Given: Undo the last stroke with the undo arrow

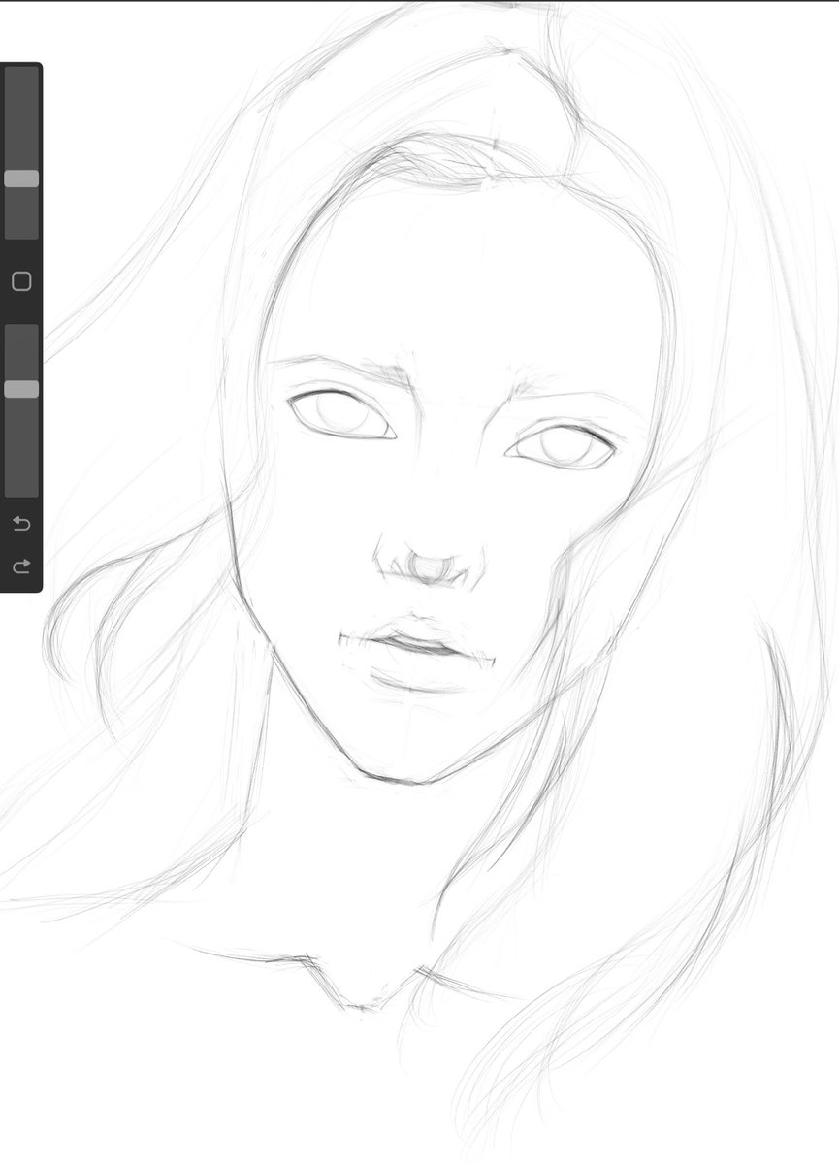Looking at the screenshot, I should (x=21, y=524).
